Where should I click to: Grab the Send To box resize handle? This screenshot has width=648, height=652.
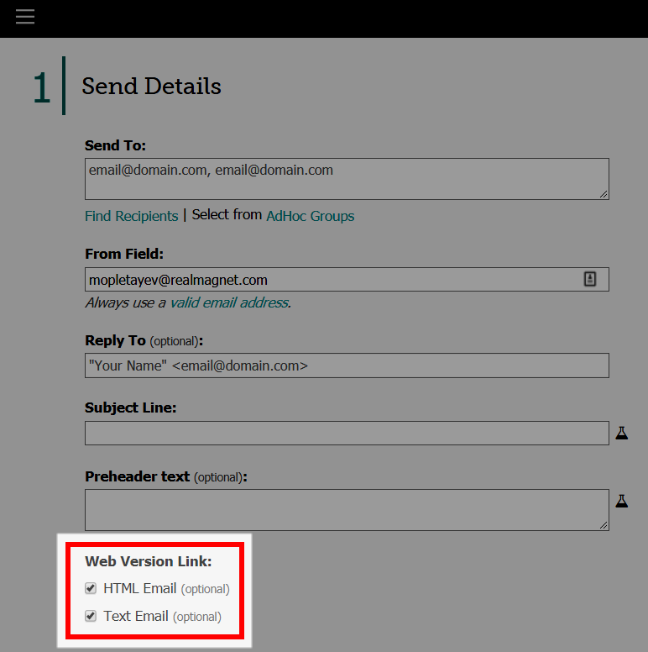[x=604, y=194]
